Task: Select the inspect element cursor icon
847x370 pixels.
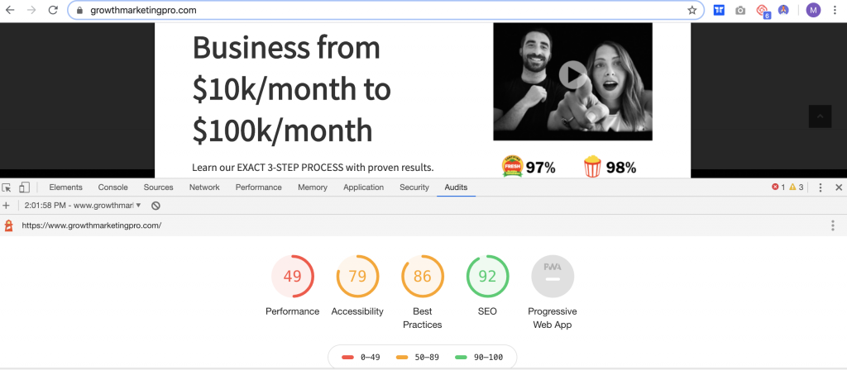Action: 7,187
